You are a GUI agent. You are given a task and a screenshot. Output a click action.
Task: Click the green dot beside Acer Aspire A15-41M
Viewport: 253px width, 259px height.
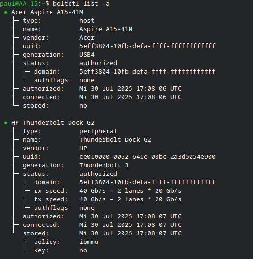coord(6,12)
